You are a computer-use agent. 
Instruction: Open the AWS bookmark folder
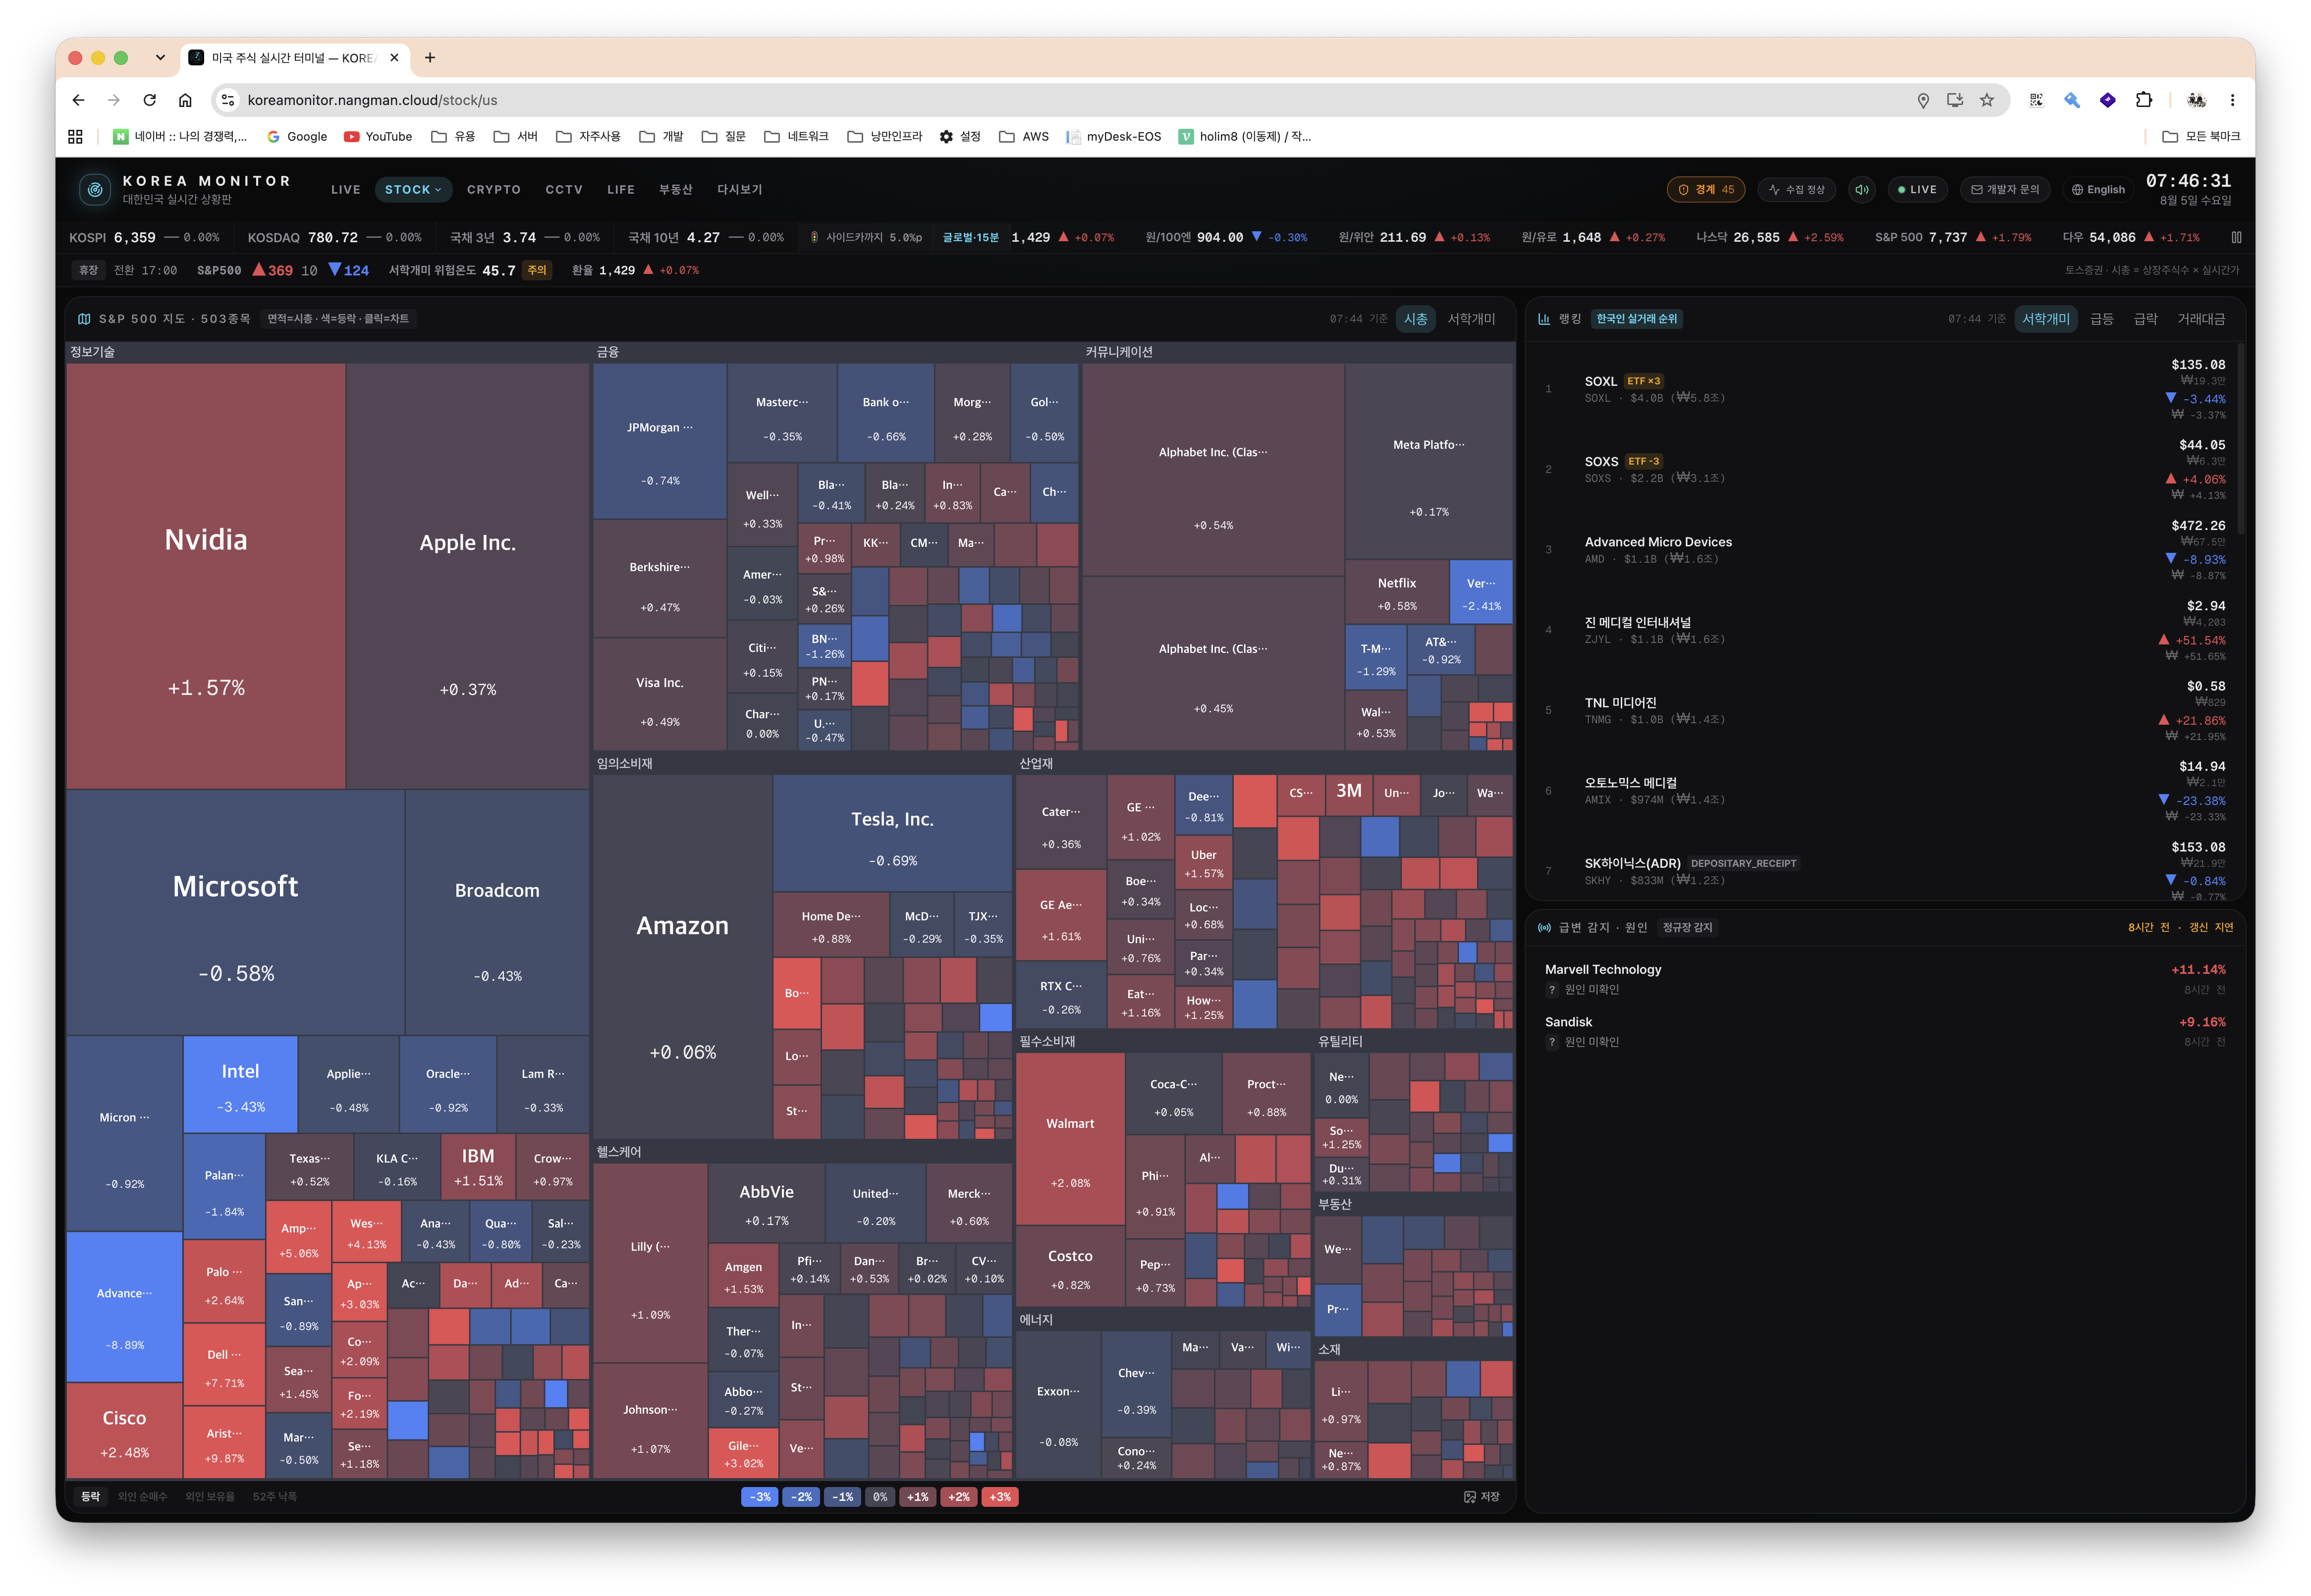pyautogui.click(x=1023, y=137)
